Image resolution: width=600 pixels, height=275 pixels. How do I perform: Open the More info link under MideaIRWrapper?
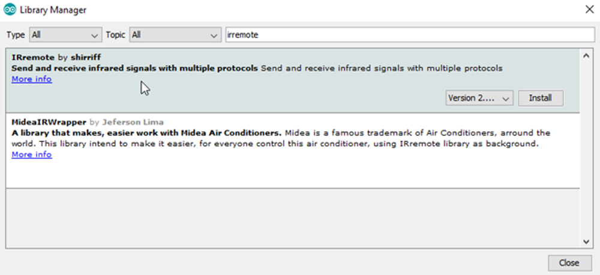click(32, 155)
